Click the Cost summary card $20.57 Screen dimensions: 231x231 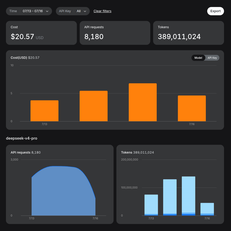[x=41, y=33]
